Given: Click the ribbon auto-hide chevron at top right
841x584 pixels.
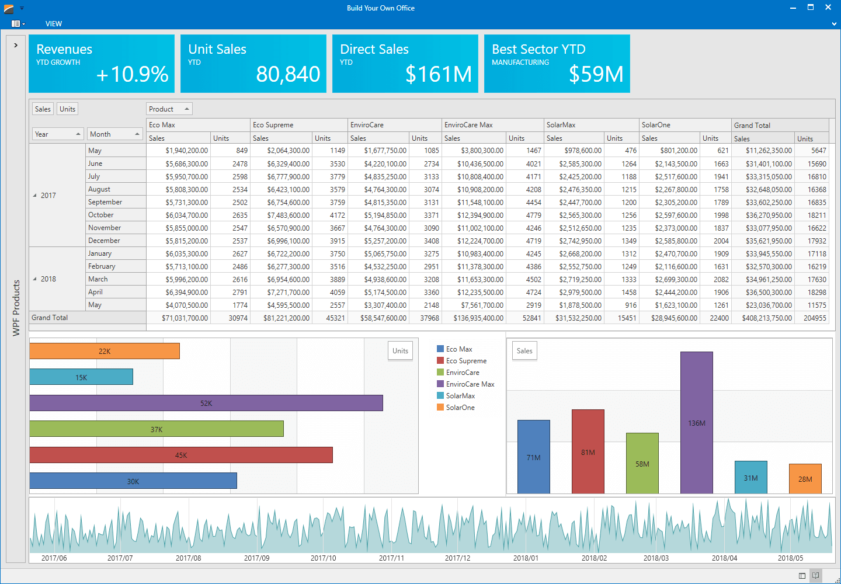Looking at the screenshot, I should tap(834, 25).
